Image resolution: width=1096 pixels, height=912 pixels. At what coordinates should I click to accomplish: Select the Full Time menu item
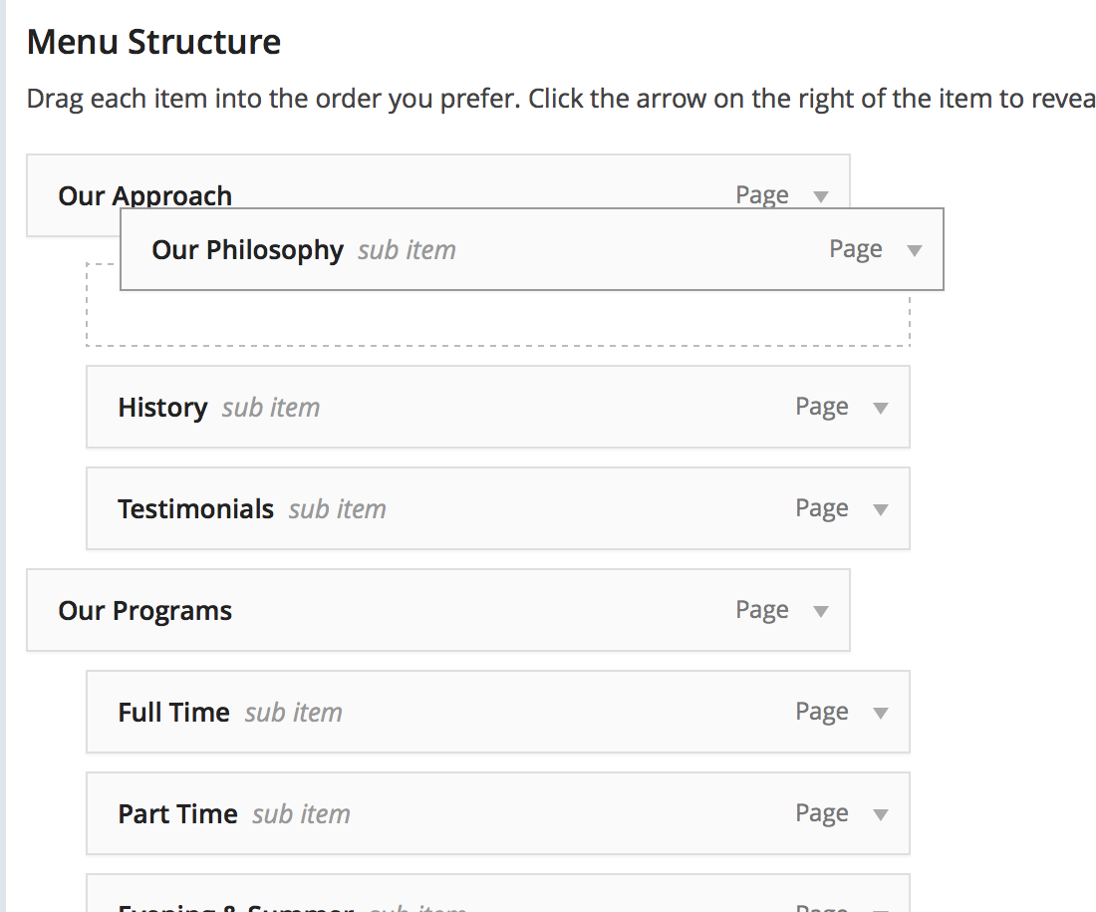498,712
